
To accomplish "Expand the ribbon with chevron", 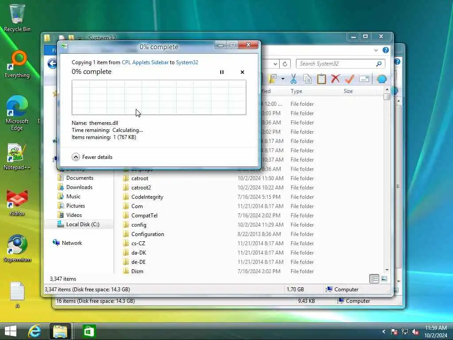I will click(376, 50).
